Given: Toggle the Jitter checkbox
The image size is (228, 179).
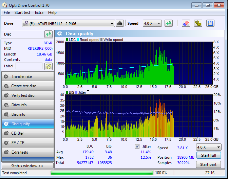Looking at the screenshot, I should pyautogui.click(x=137, y=147).
